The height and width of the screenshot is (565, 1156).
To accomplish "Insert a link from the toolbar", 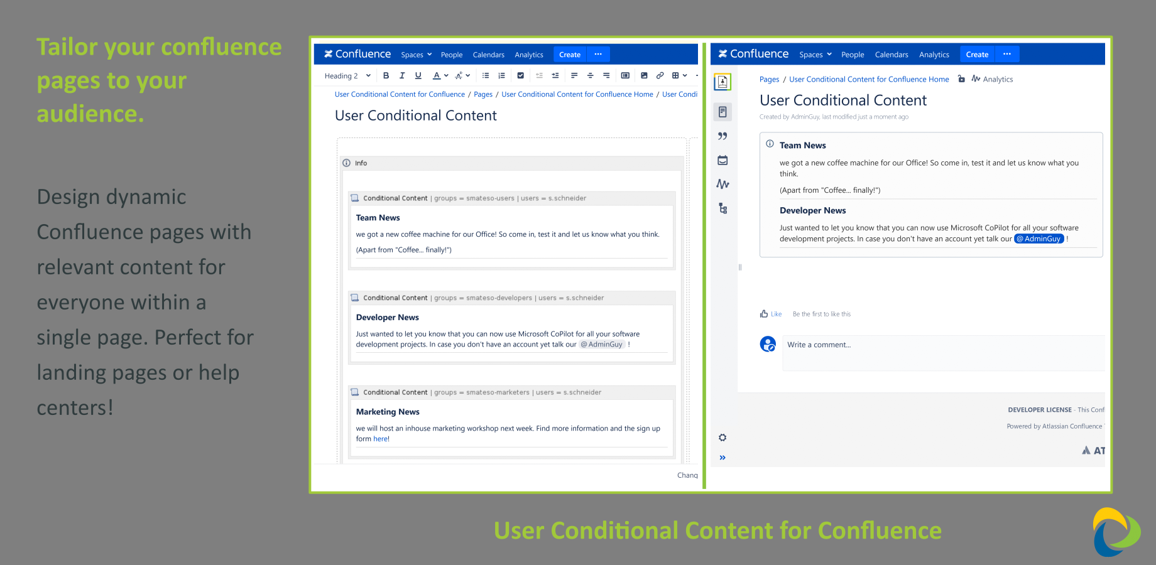I will (660, 75).
